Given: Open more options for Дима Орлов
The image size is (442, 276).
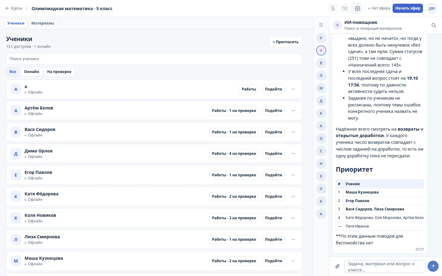Looking at the screenshot, I should pos(293,154).
